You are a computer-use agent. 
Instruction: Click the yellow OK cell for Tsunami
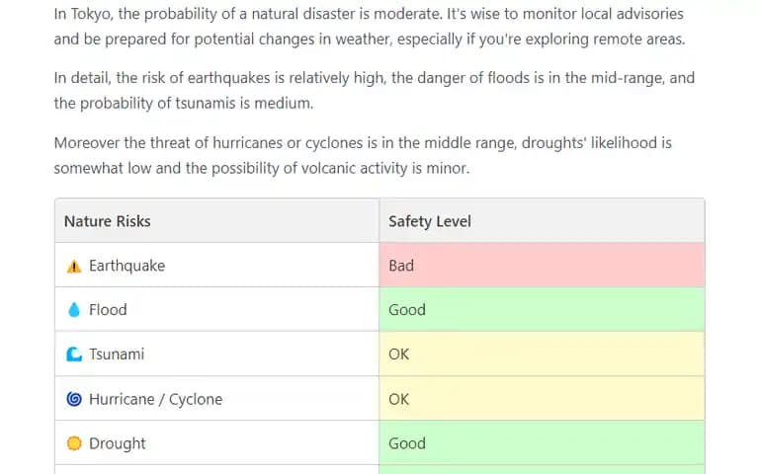[x=542, y=355]
